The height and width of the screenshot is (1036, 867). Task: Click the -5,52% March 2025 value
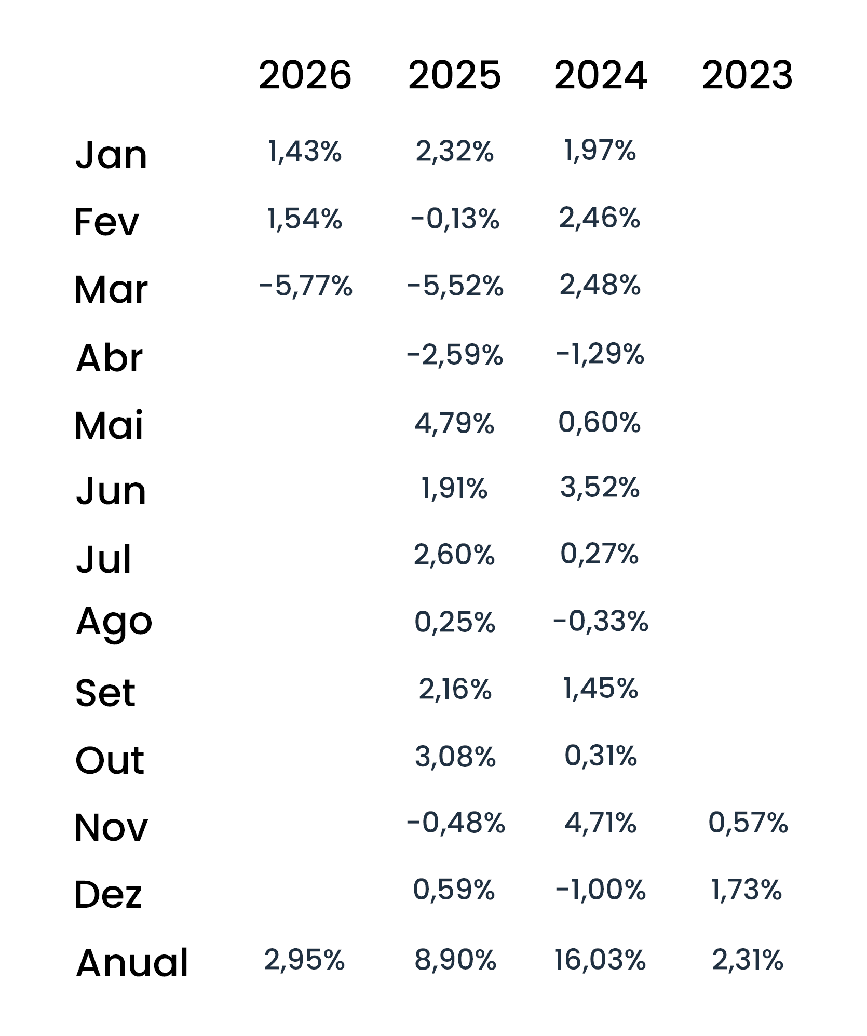pos(455,286)
